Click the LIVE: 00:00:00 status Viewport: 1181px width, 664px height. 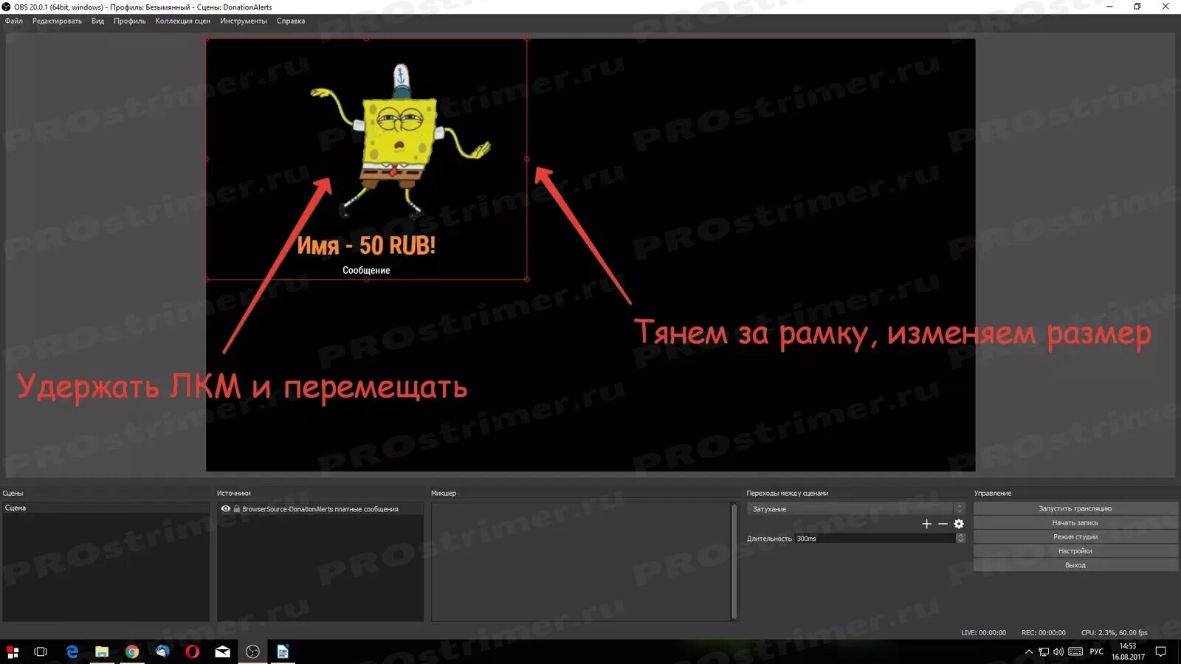(983, 632)
